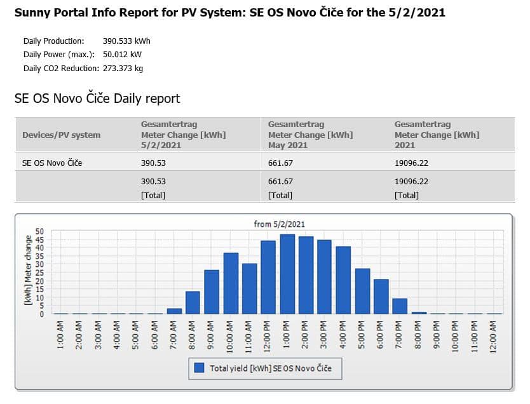Click the 6:00 AM x-axis label
The image size is (530, 404).
click(x=154, y=335)
